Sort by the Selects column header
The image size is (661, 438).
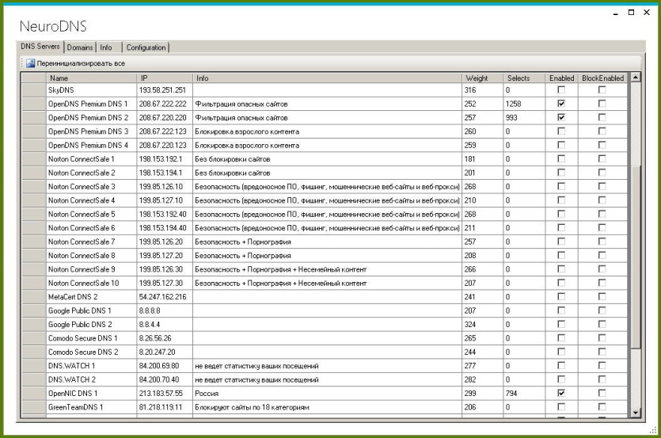point(524,78)
